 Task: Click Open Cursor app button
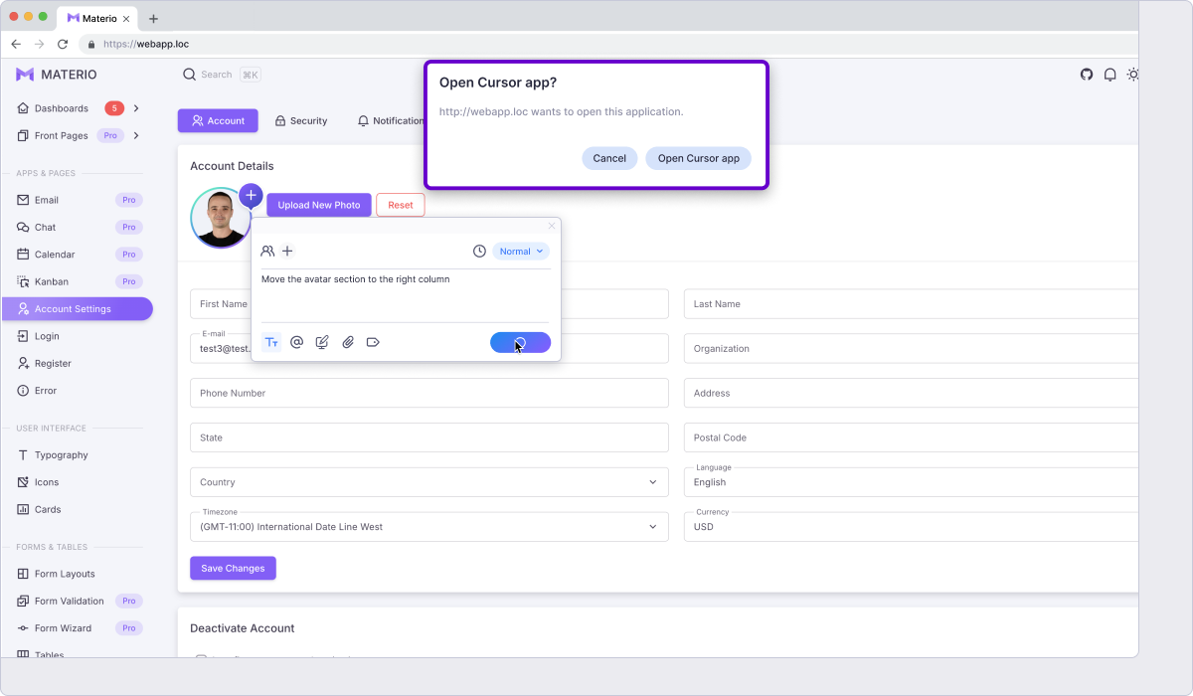click(698, 158)
